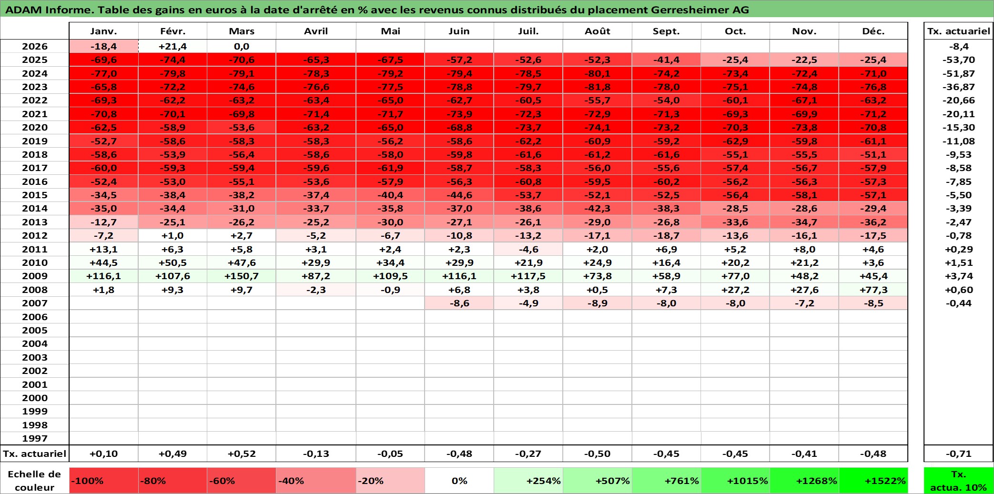Select the +21,4 cell in February 2026
This screenshot has height=494, width=994.
tap(172, 46)
